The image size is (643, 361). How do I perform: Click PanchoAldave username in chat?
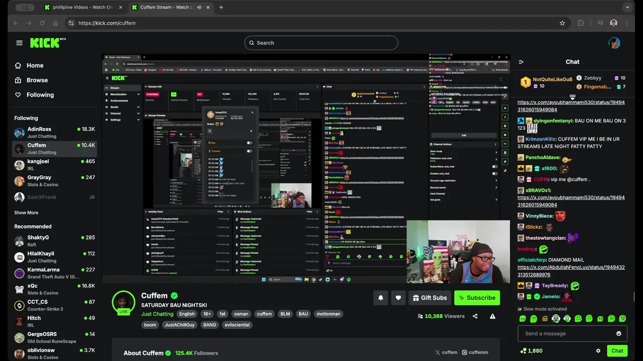coord(543,157)
